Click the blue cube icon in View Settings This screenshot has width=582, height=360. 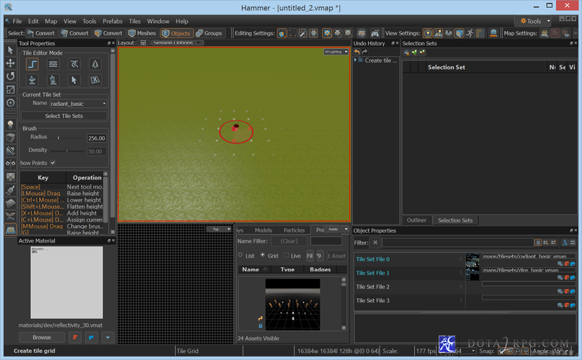[460, 33]
